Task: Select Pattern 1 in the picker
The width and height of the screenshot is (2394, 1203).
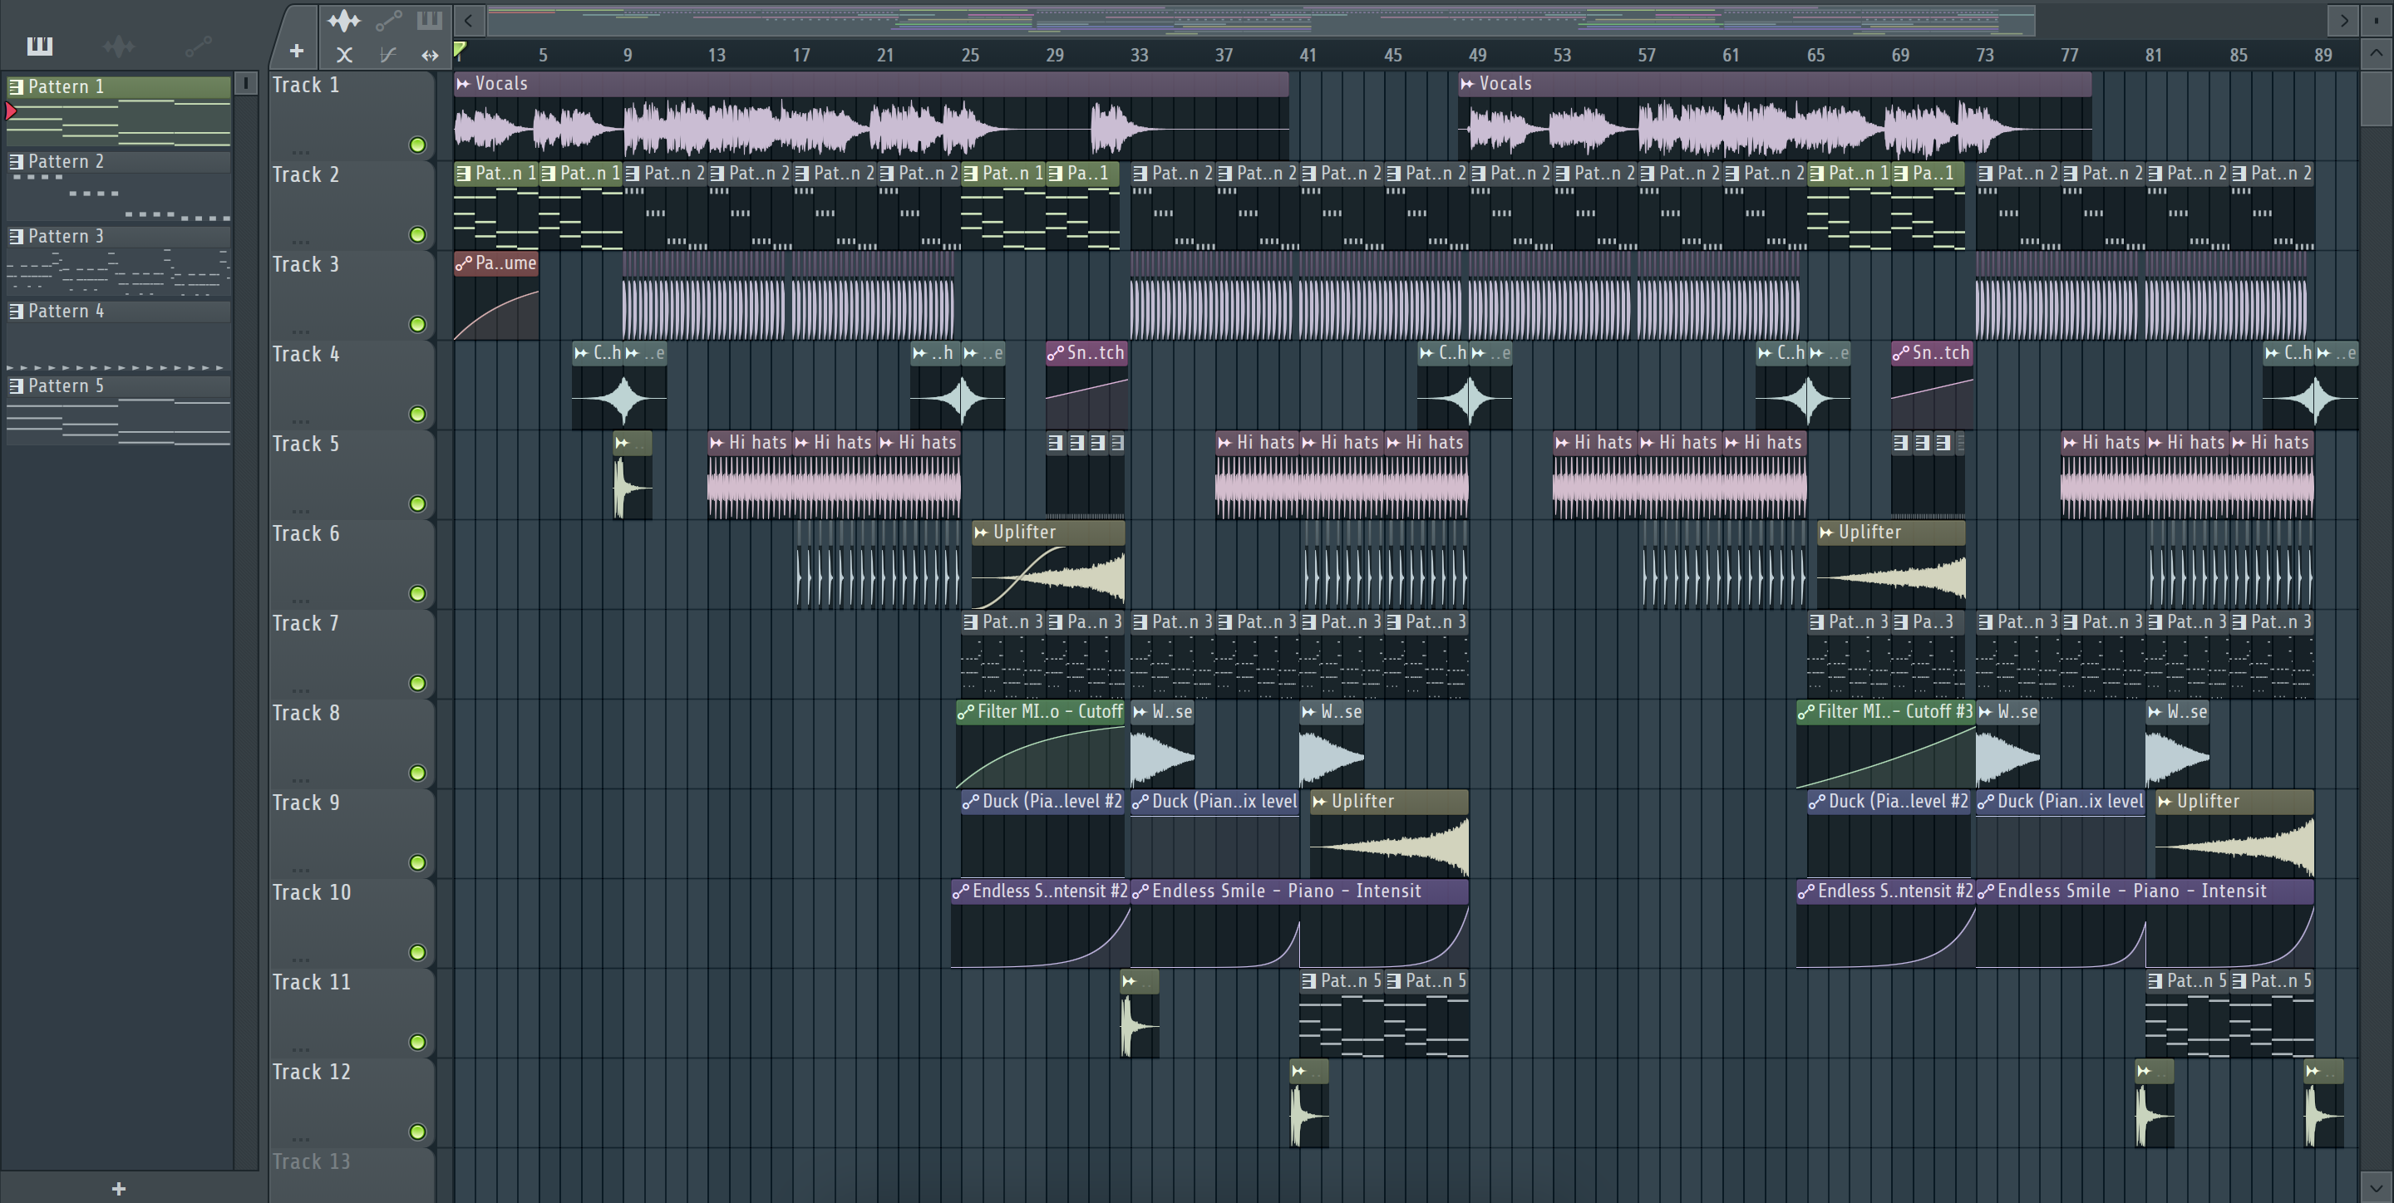Action: tap(119, 111)
